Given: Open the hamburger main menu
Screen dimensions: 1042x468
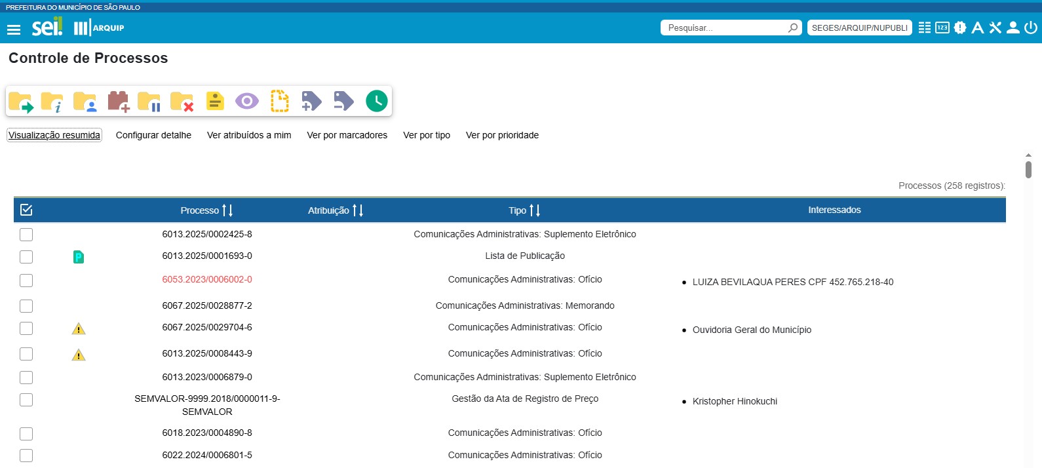Looking at the screenshot, I should coord(14,29).
